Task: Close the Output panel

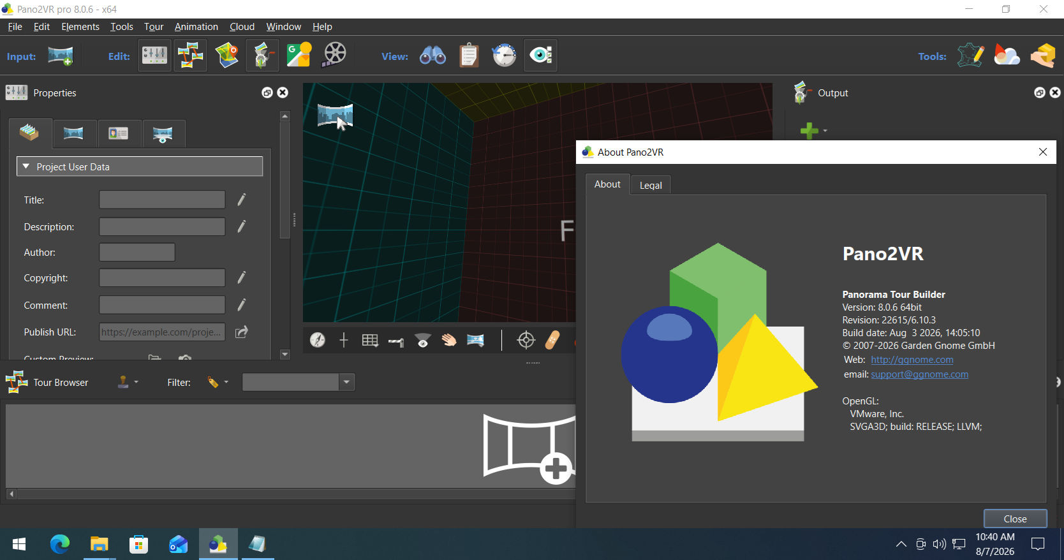Action: pyautogui.click(x=1055, y=92)
